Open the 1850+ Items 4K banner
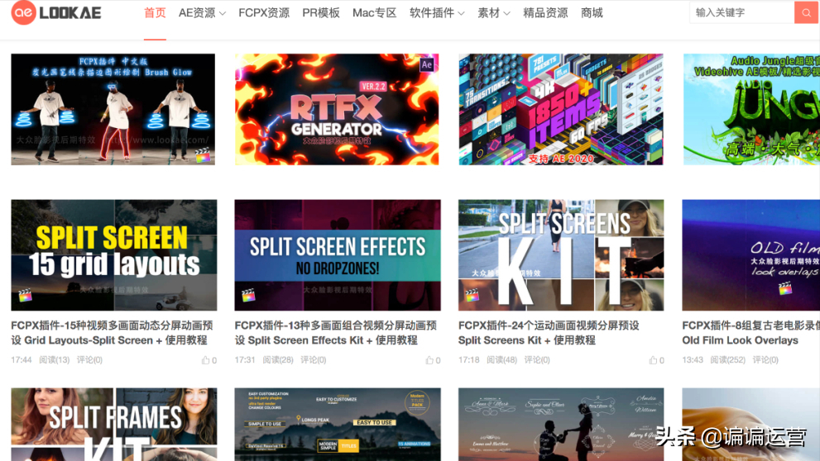This screenshot has width=820, height=461. pyautogui.click(x=561, y=109)
